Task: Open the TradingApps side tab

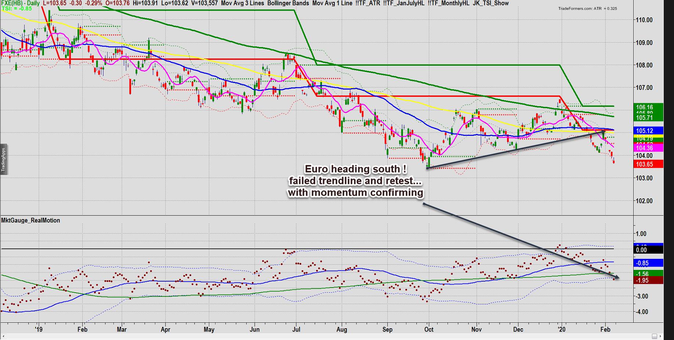Action: (x=4, y=159)
